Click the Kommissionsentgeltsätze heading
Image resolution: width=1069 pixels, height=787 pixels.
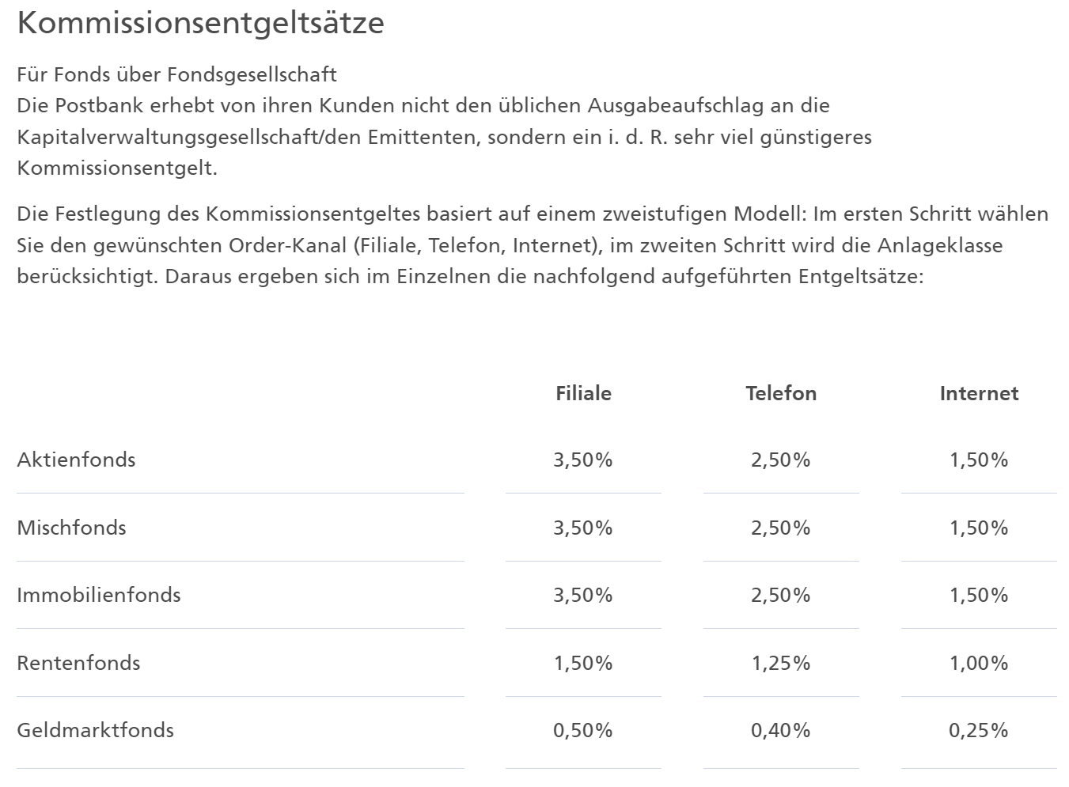click(x=200, y=22)
